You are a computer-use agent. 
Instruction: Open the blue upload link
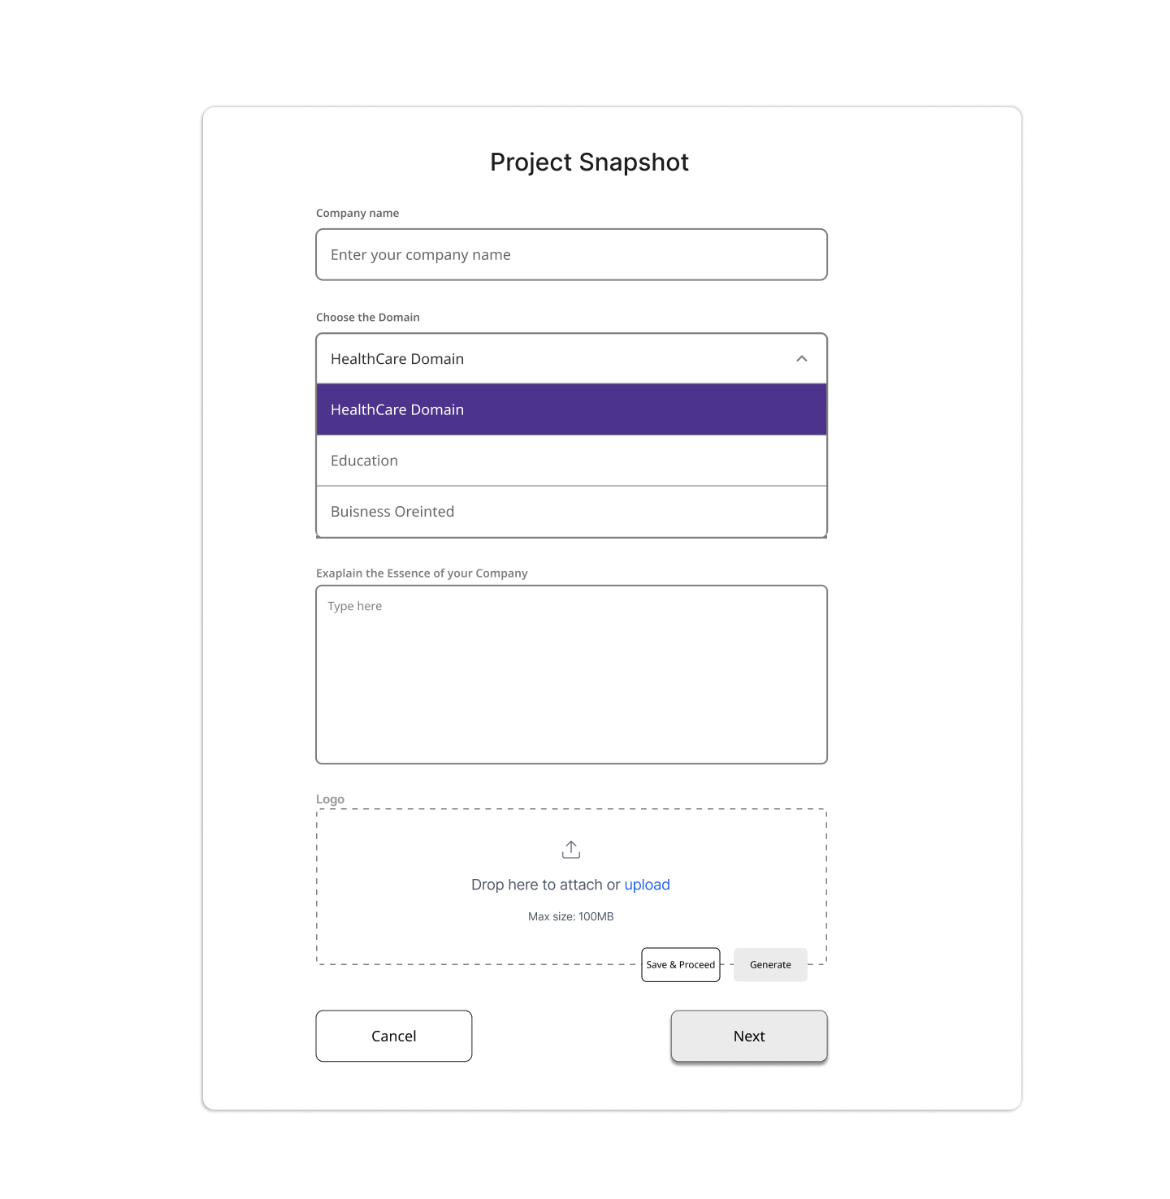[x=647, y=885]
